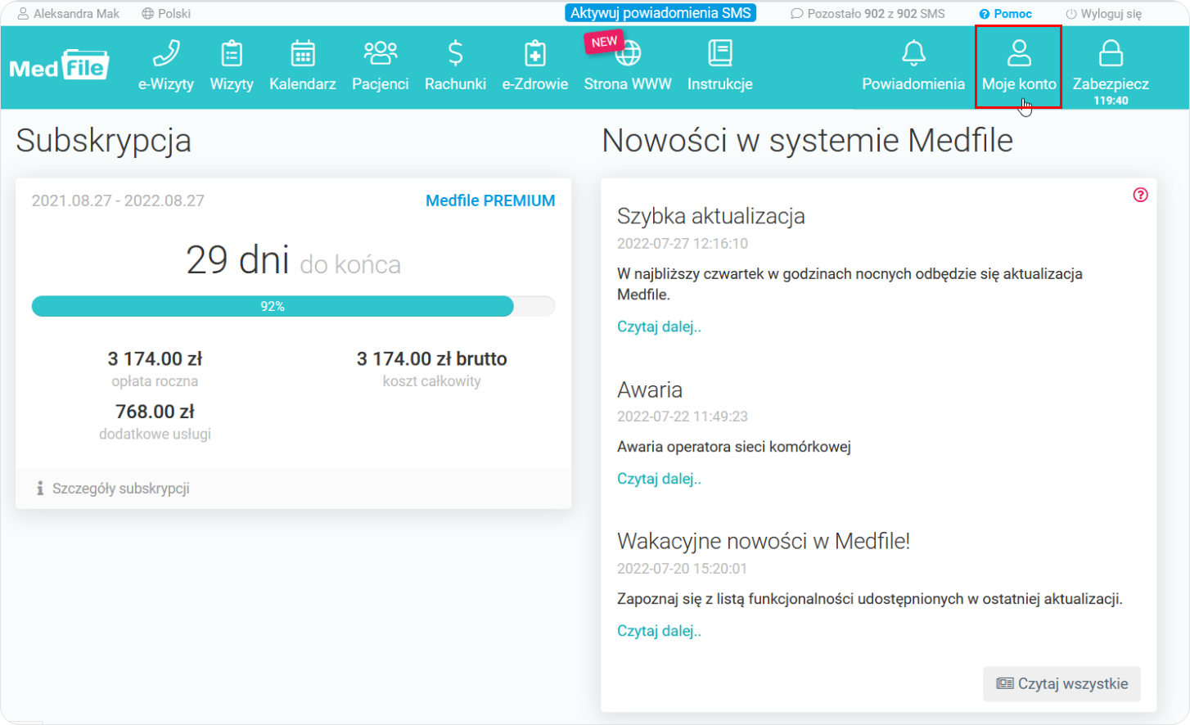Open the Wizyty clipboard icon
Image resolution: width=1190 pixels, height=725 pixels.
[x=232, y=53]
